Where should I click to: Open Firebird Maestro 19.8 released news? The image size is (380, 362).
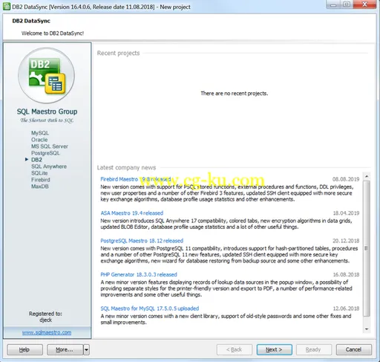pyautogui.click(x=136, y=179)
